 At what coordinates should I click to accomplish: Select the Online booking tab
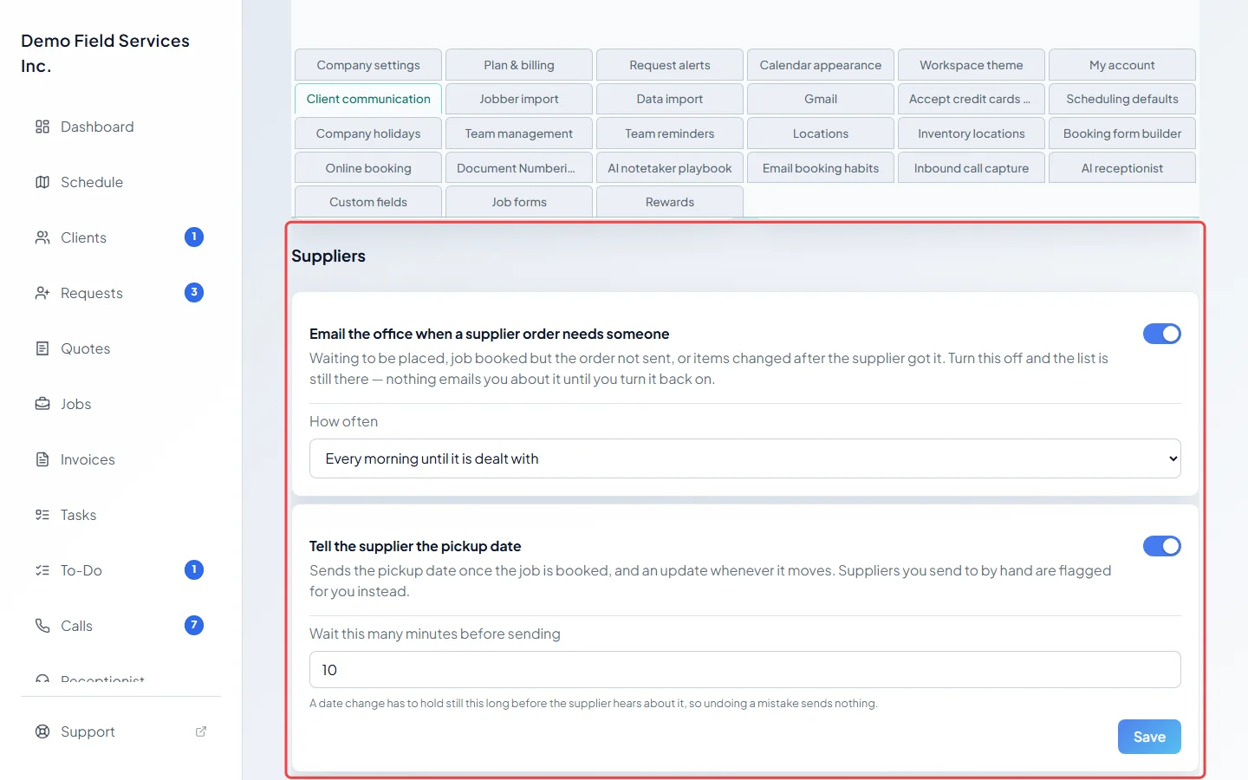(368, 168)
